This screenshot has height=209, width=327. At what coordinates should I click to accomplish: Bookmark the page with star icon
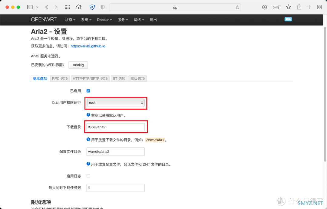click(x=289, y=7)
